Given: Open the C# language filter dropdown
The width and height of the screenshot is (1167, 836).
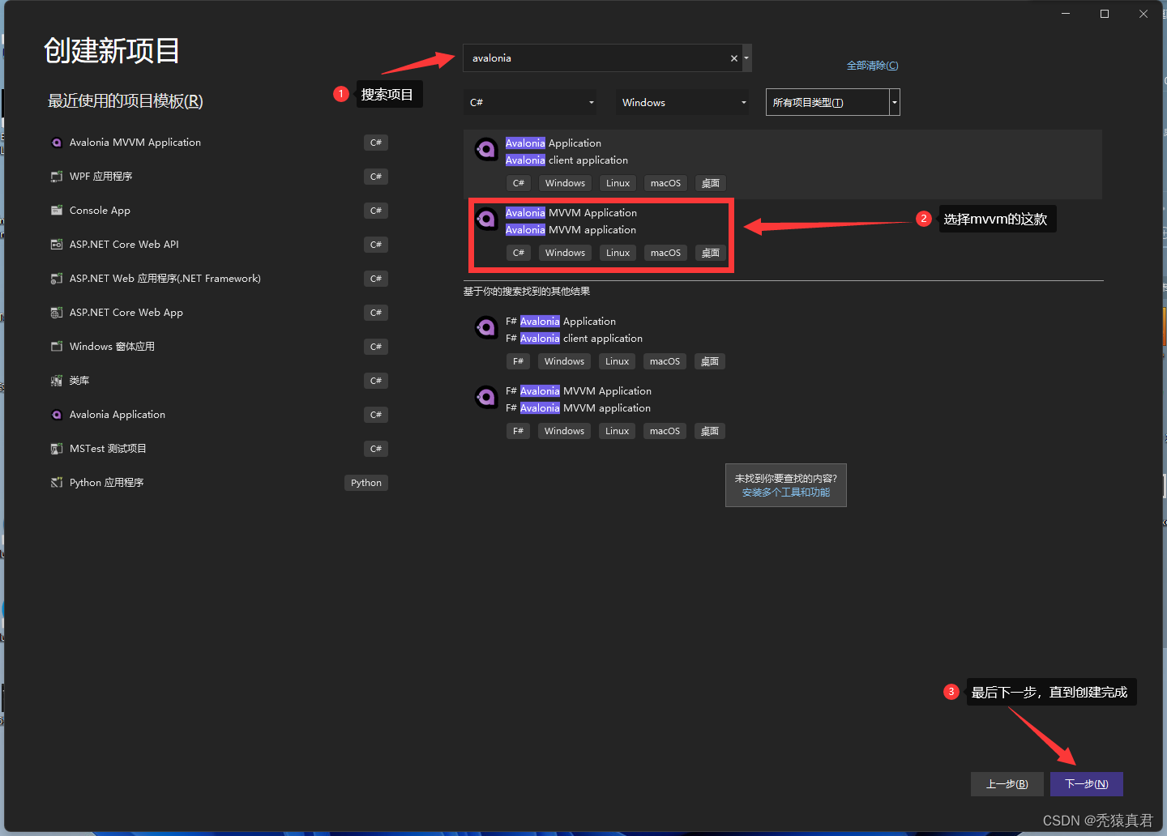Looking at the screenshot, I should tap(531, 102).
